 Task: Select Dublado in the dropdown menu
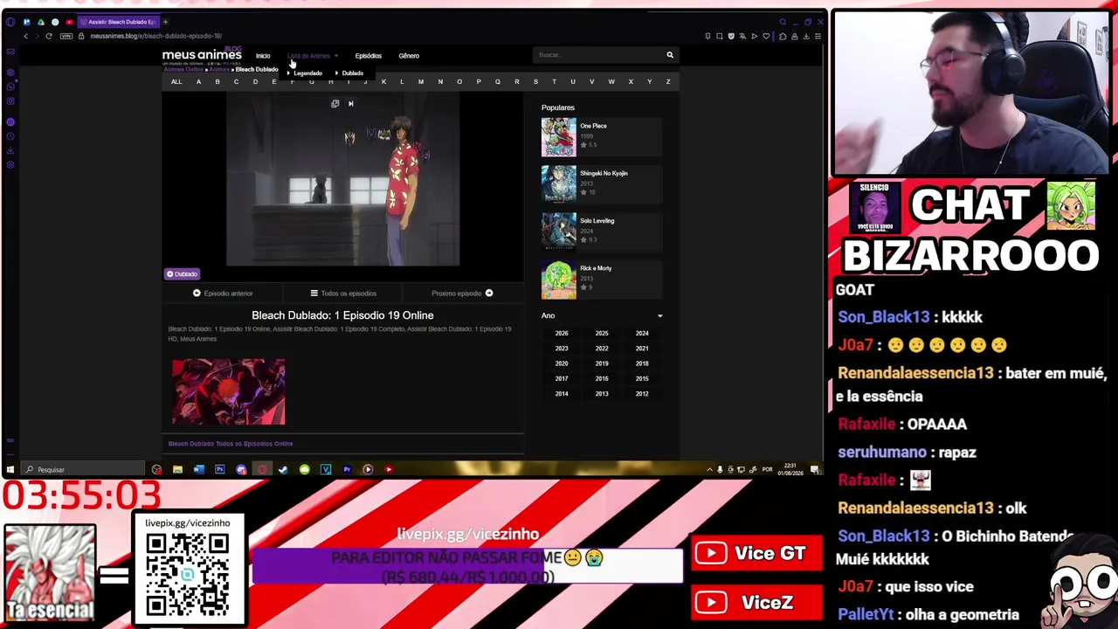(352, 73)
